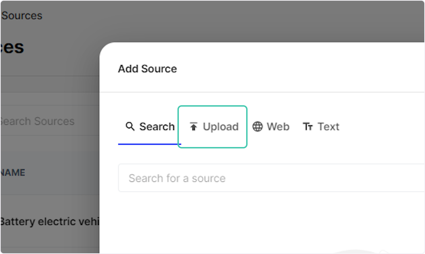Click the Sources breadcrumb label

coord(21,16)
